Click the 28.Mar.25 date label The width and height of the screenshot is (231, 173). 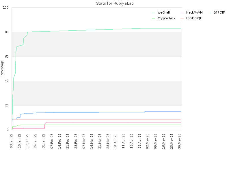click(x=108, y=141)
